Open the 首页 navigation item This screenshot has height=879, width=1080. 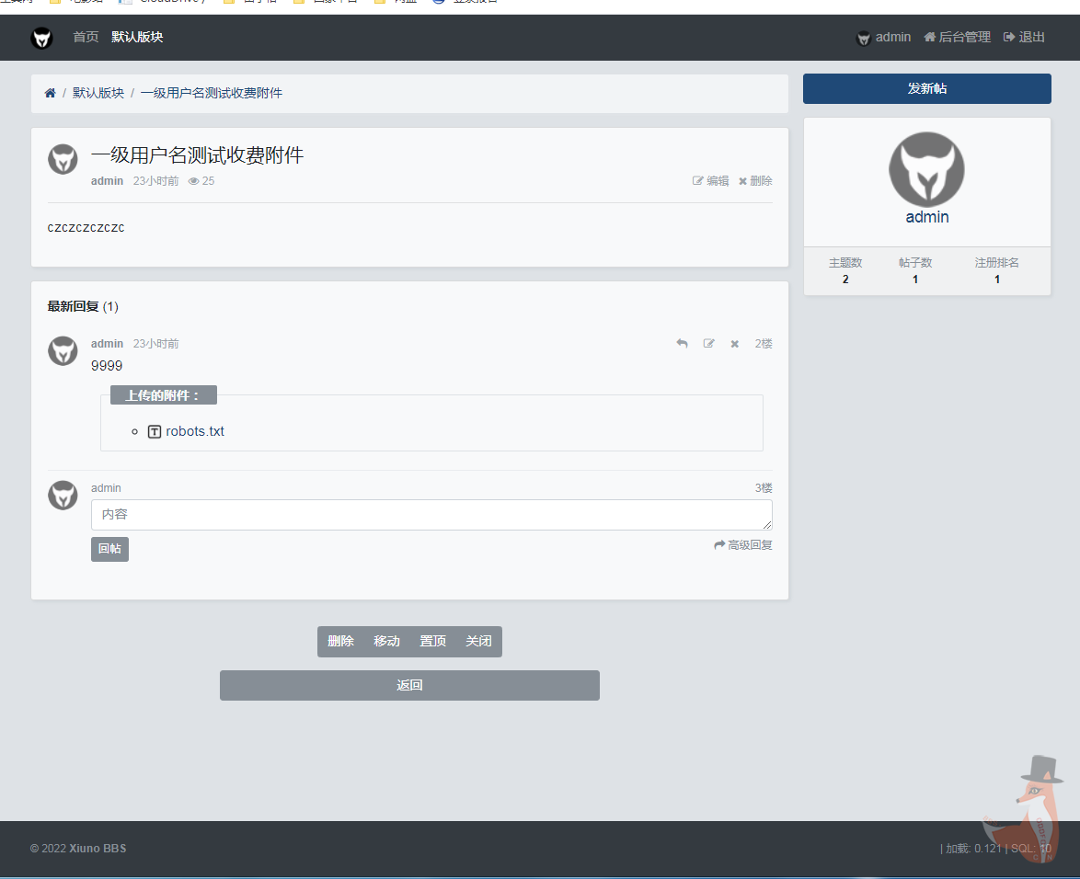click(86, 37)
